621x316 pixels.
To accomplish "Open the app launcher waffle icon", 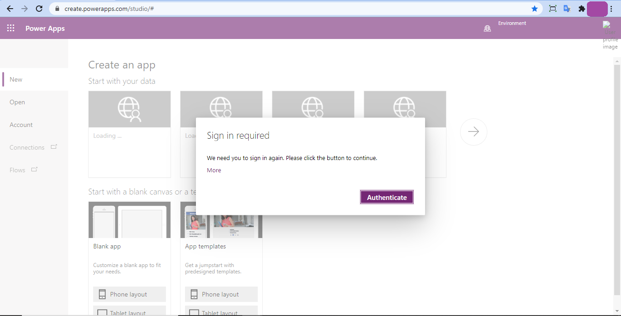I will [10, 28].
